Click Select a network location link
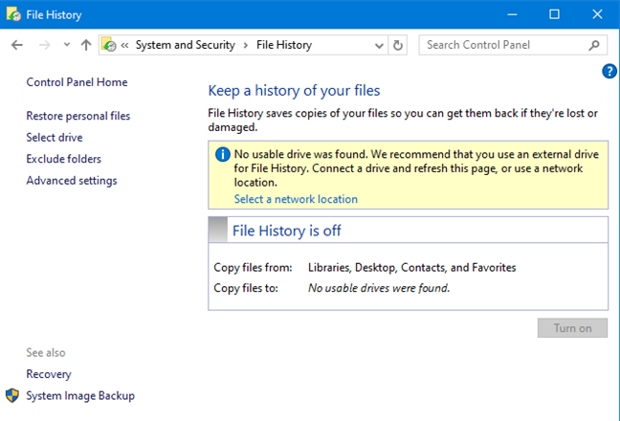Screen dimensions: 620x421 tap(296, 199)
